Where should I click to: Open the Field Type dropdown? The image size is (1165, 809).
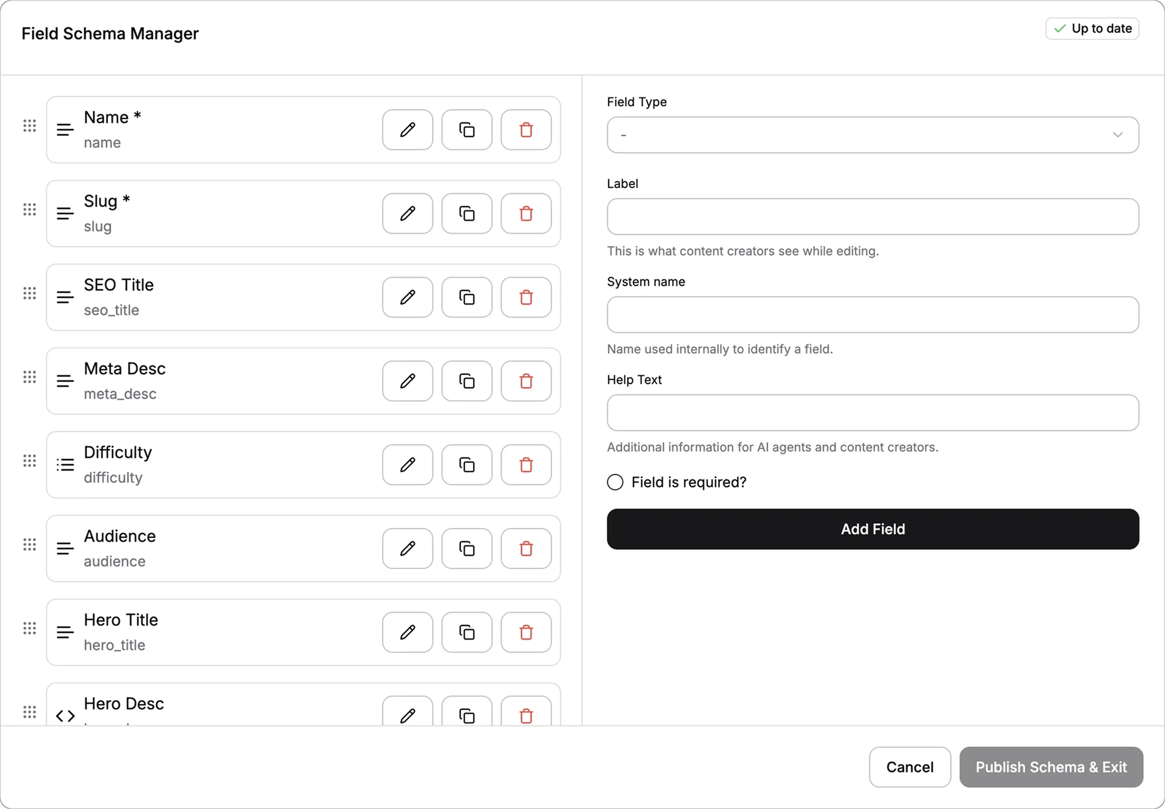[872, 135]
